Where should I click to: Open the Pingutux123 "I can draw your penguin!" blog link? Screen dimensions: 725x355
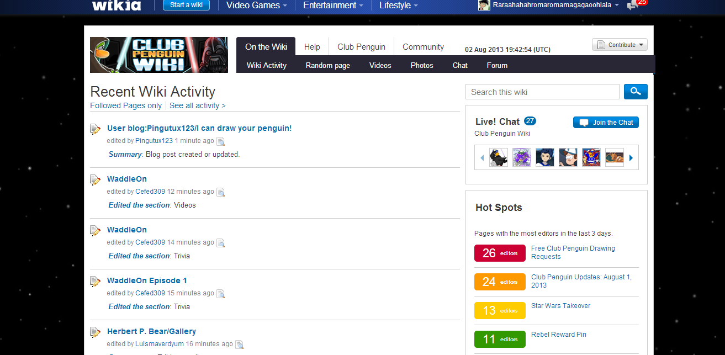[199, 128]
